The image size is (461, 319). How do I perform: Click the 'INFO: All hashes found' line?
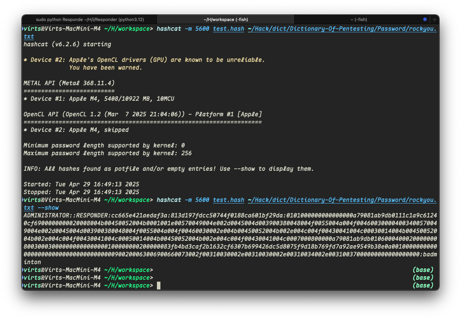click(169, 169)
